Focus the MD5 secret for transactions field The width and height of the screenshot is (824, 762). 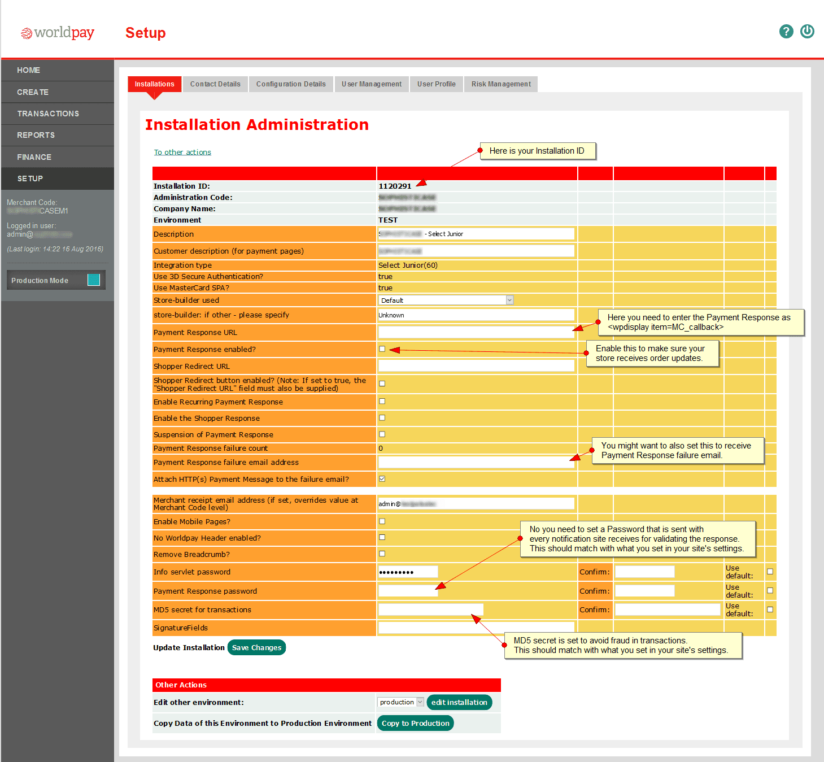tap(431, 609)
